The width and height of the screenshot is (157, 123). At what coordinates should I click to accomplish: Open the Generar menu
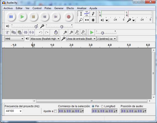click(59, 8)
